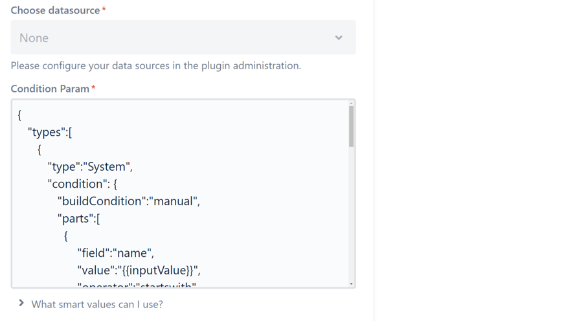
Task: Click the 'Choose datasource' label
Action: pyautogui.click(x=55, y=10)
